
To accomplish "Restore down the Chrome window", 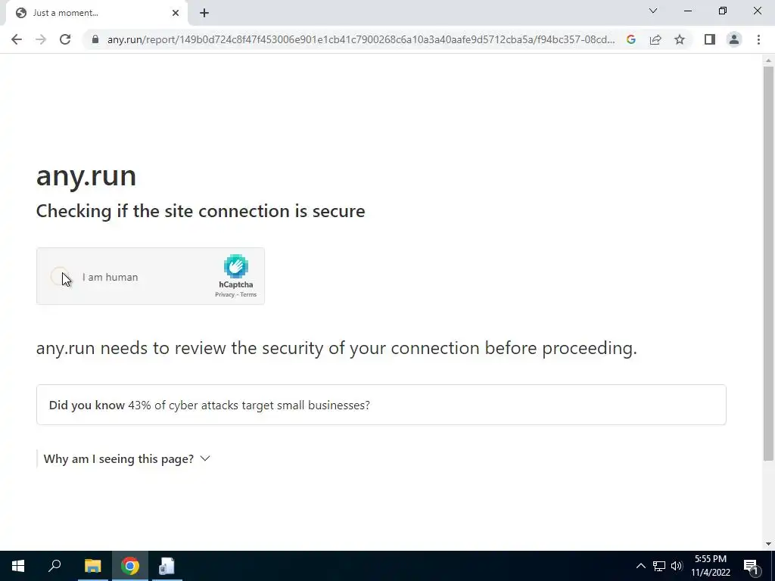I will [x=723, y=11].
